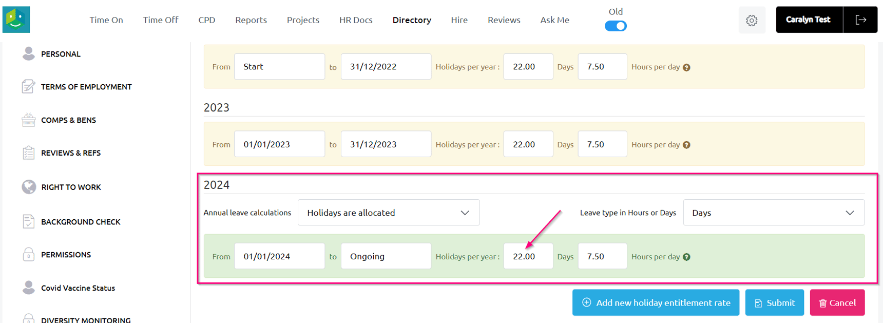Open the Personal sidebar section
The height and width of the screenshot is (323, 883).
point(61,54)
